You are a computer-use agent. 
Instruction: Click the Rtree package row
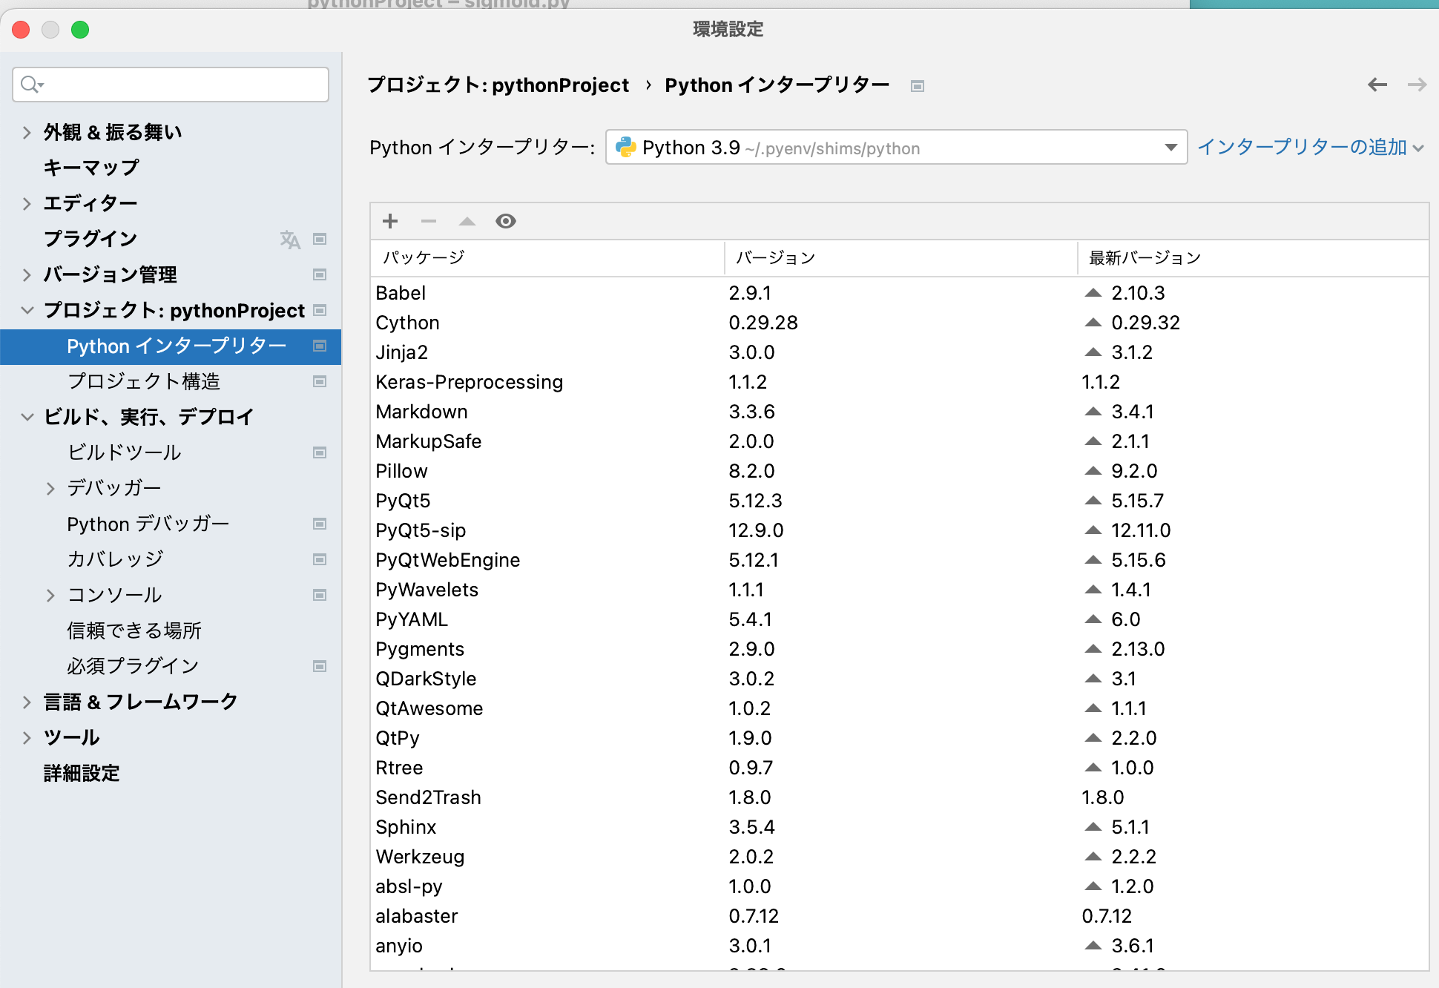coord(899,768)
